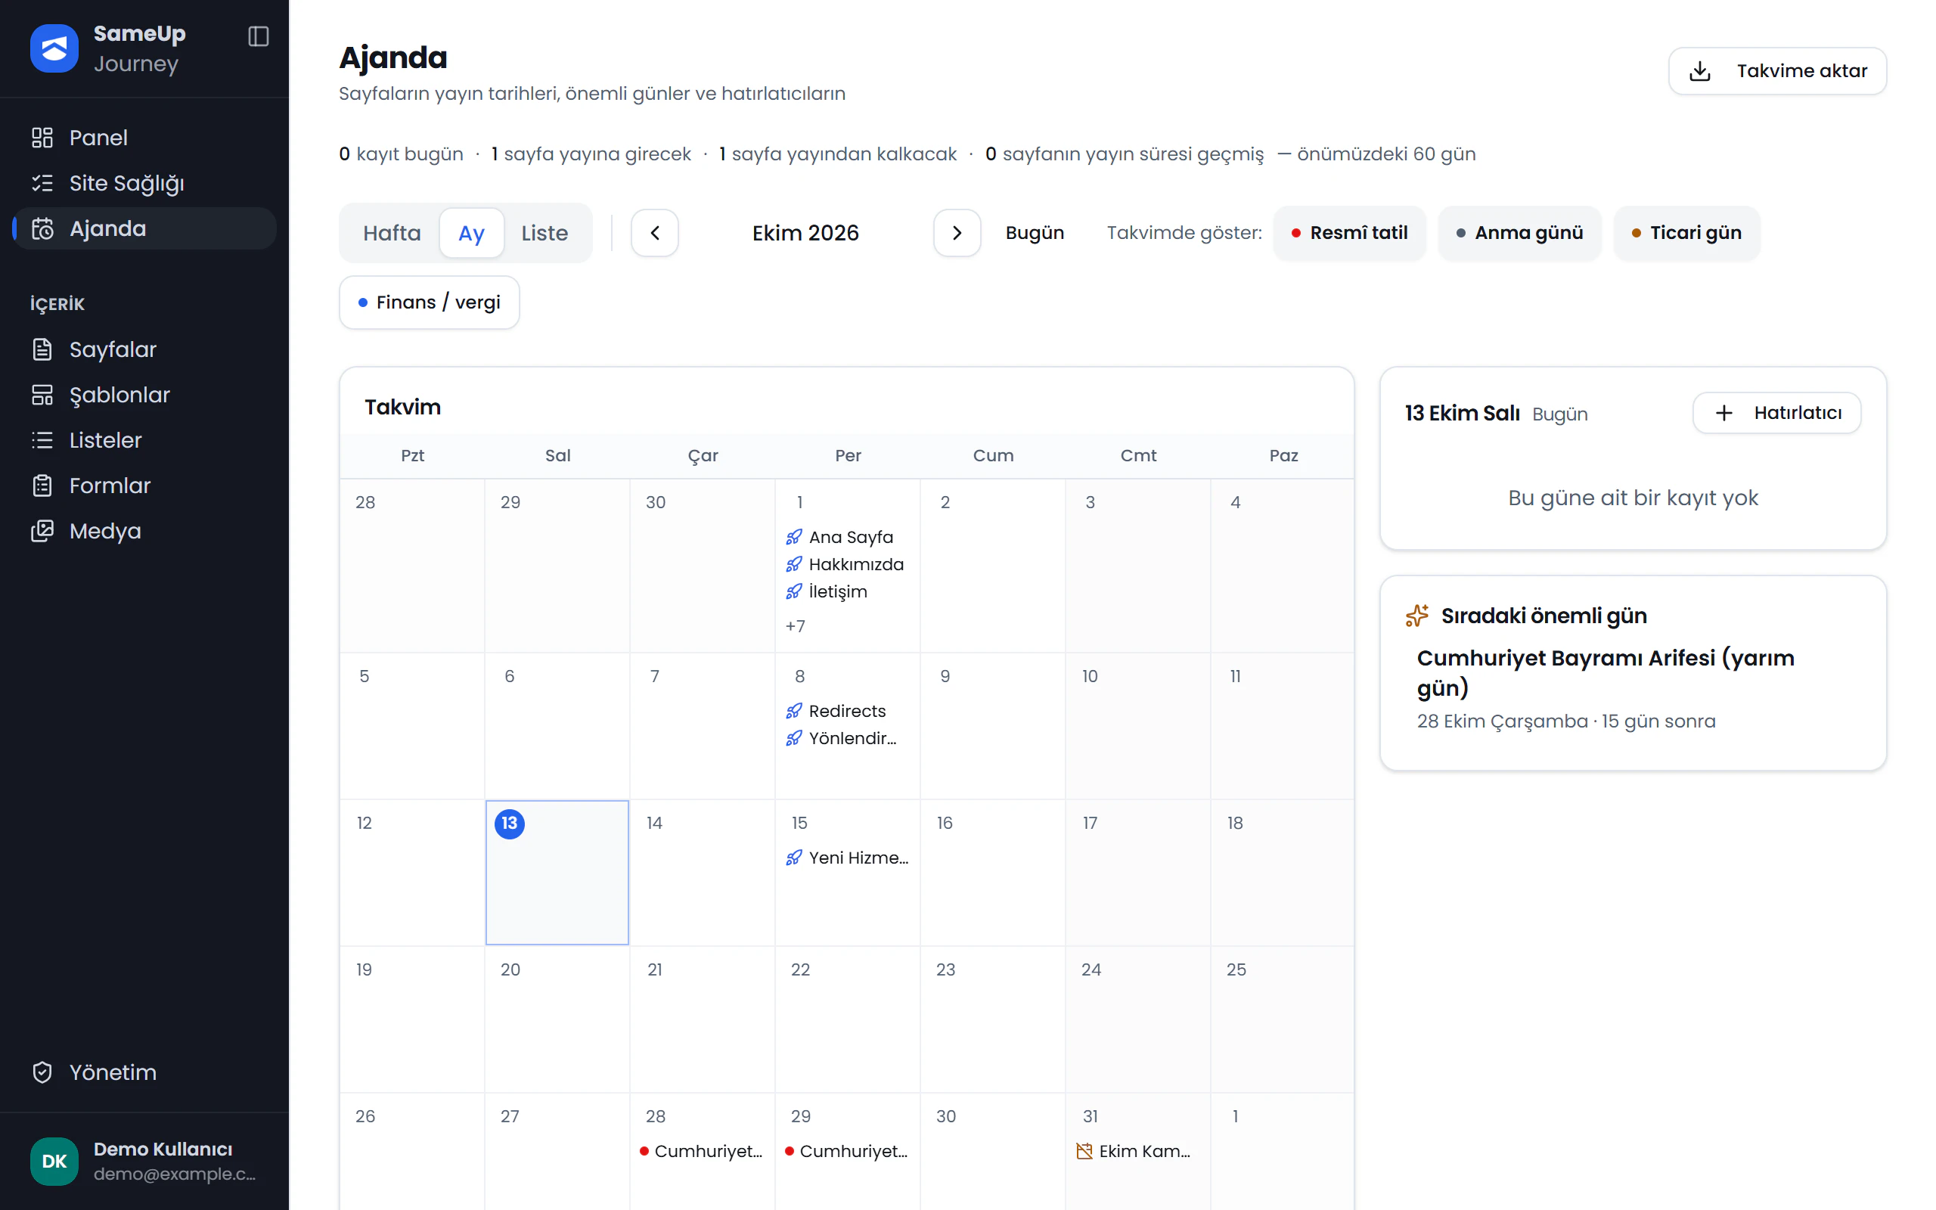Click the plus icon in Hatırlatıcı button
The width and height of the screenshot is (1936, 1210).
tap(1724, 413)
